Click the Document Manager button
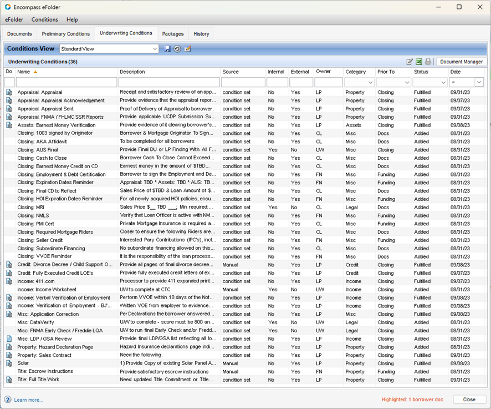Image resolution: width=491 pixels, height=409 pixels. coord(461,62)
